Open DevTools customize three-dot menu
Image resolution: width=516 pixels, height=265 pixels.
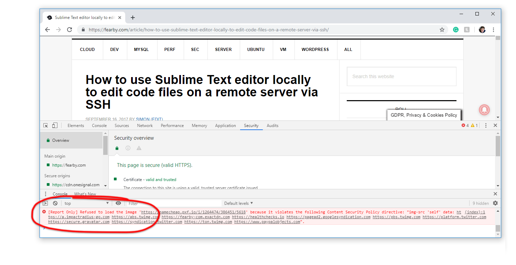(x=486, y=126)
